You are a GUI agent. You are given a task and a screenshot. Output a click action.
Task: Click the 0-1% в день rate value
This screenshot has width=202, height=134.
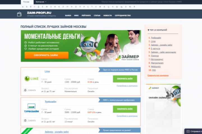coord(93,82)
